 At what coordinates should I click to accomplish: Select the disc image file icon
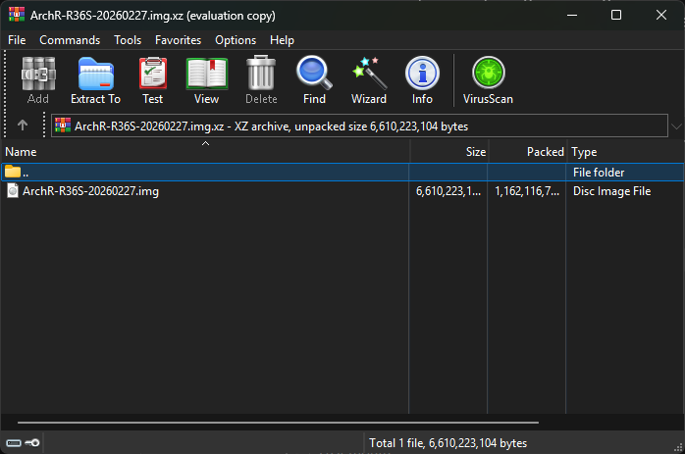(x=13, y=191)
